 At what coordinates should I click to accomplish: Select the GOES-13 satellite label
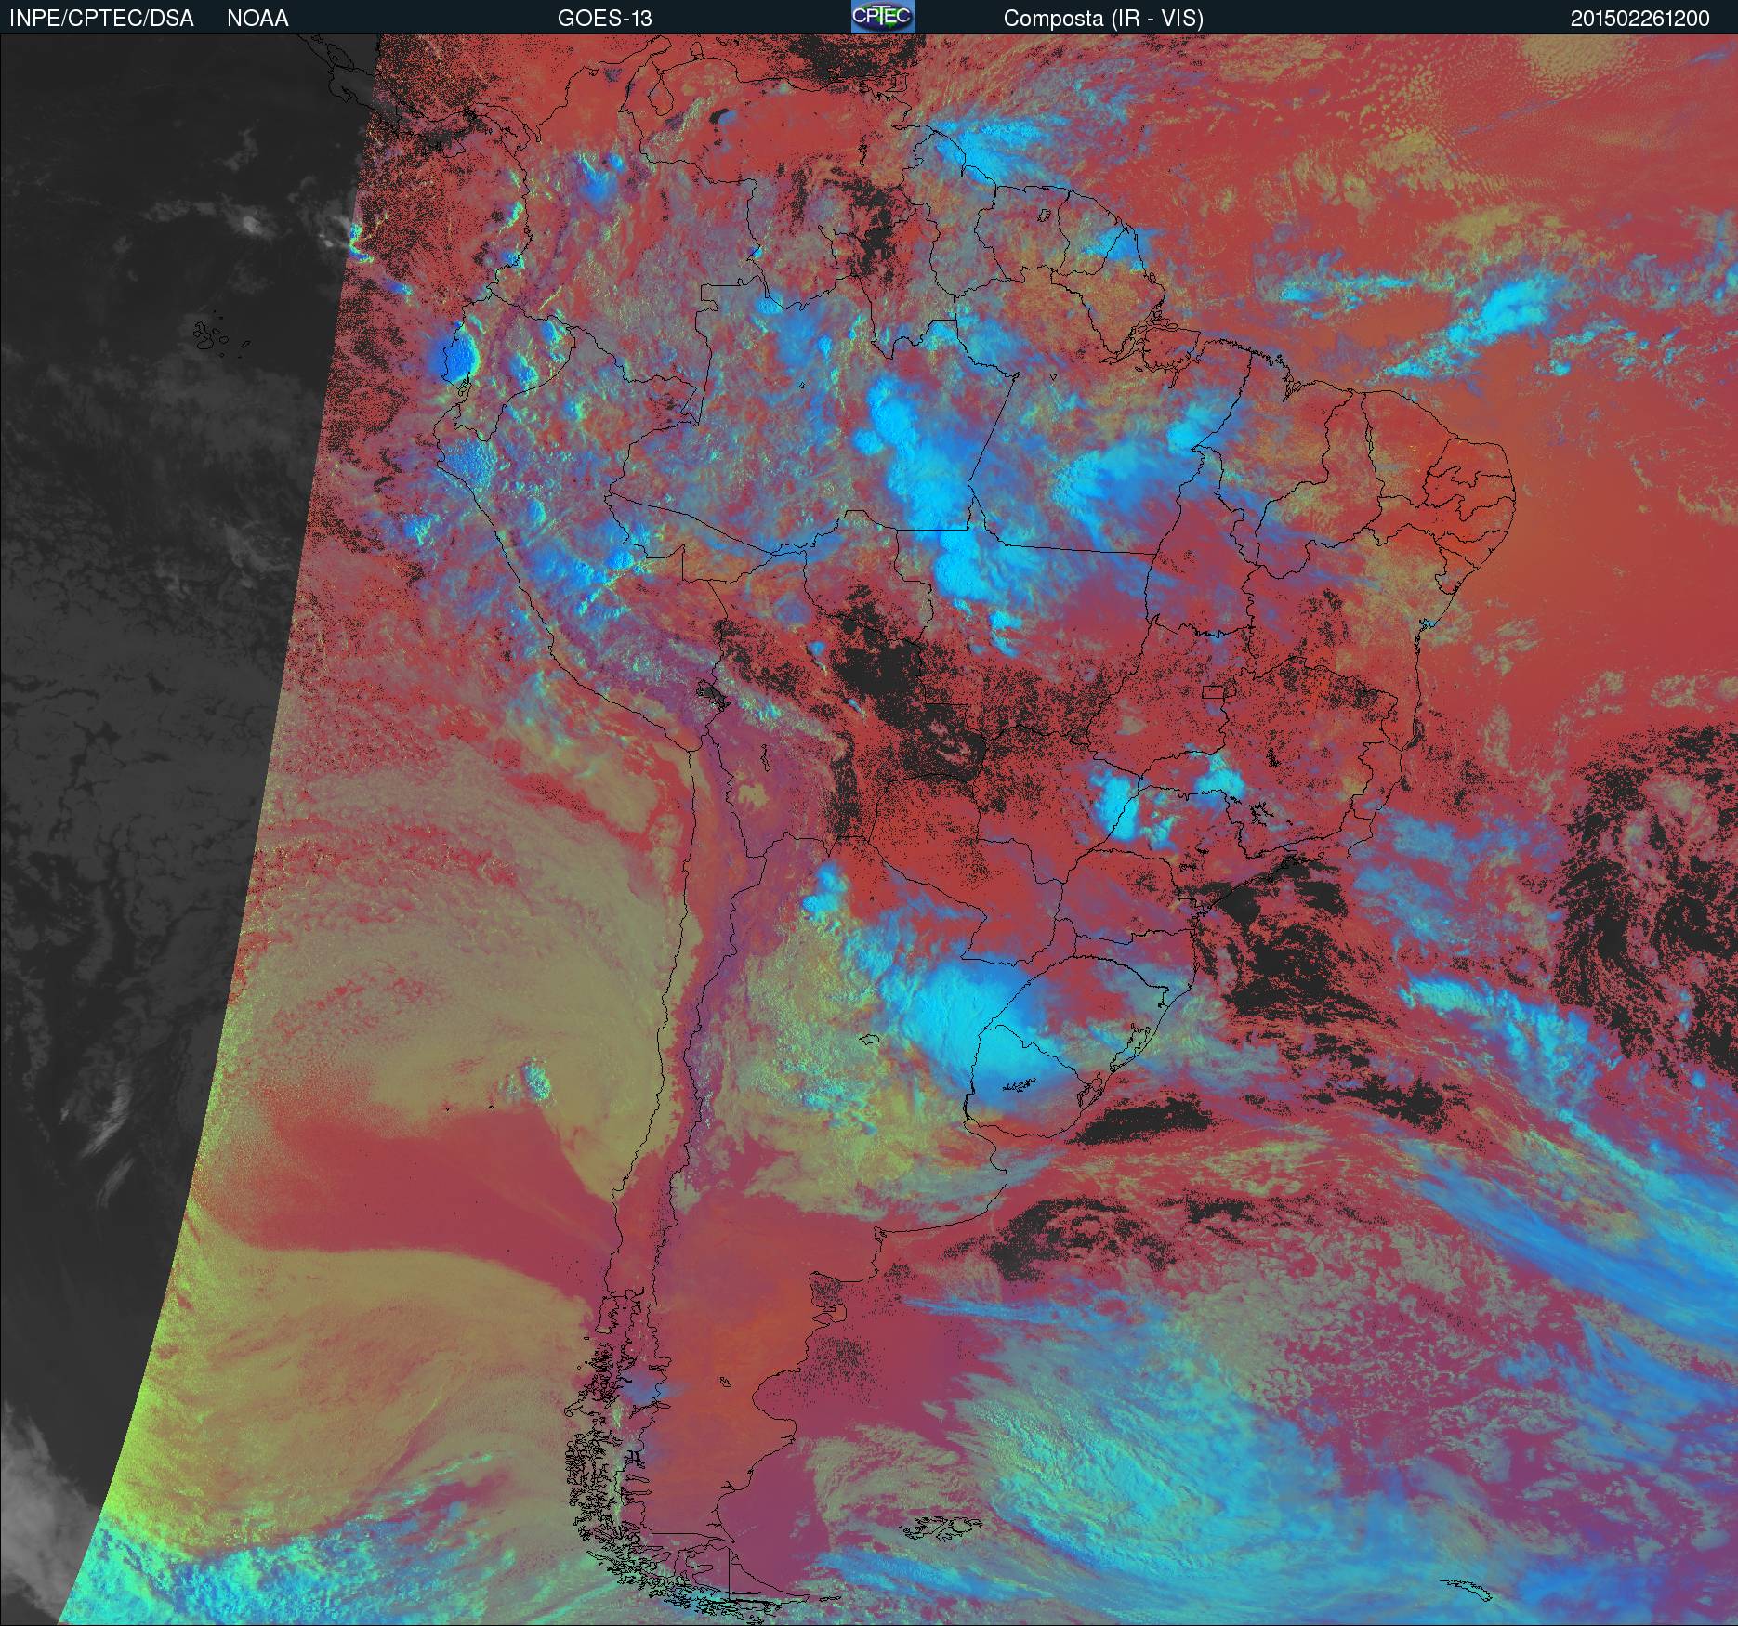pos(604,19)
